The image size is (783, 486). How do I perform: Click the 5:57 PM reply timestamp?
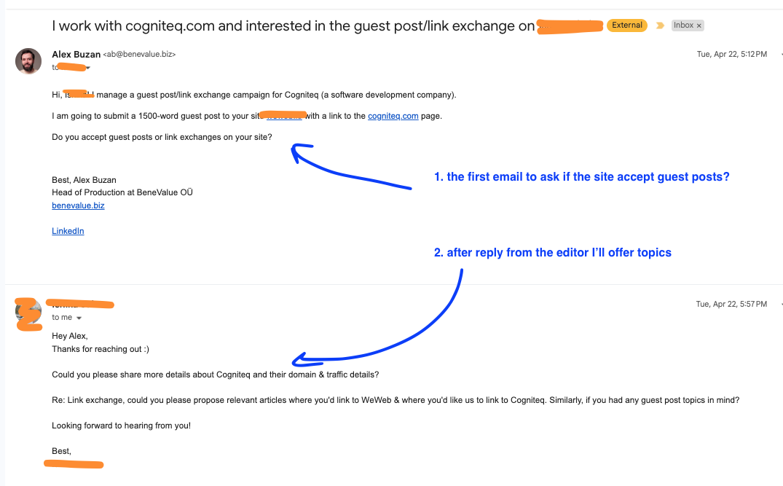pyautogui.click(x=731, y=305)
